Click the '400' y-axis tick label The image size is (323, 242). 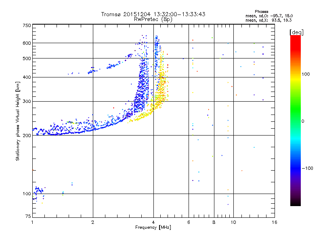click(27, 77)
